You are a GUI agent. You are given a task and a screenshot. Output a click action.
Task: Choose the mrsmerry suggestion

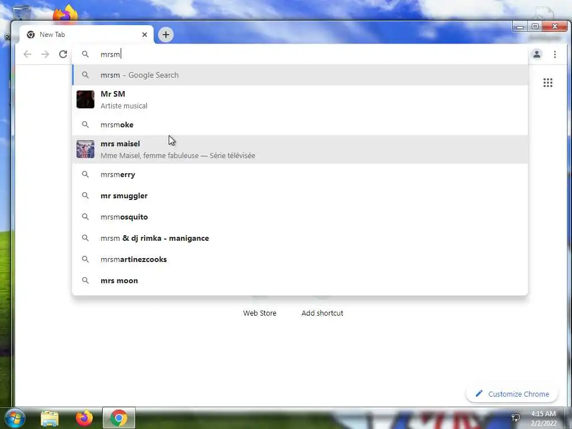click(x=300, y=174)
